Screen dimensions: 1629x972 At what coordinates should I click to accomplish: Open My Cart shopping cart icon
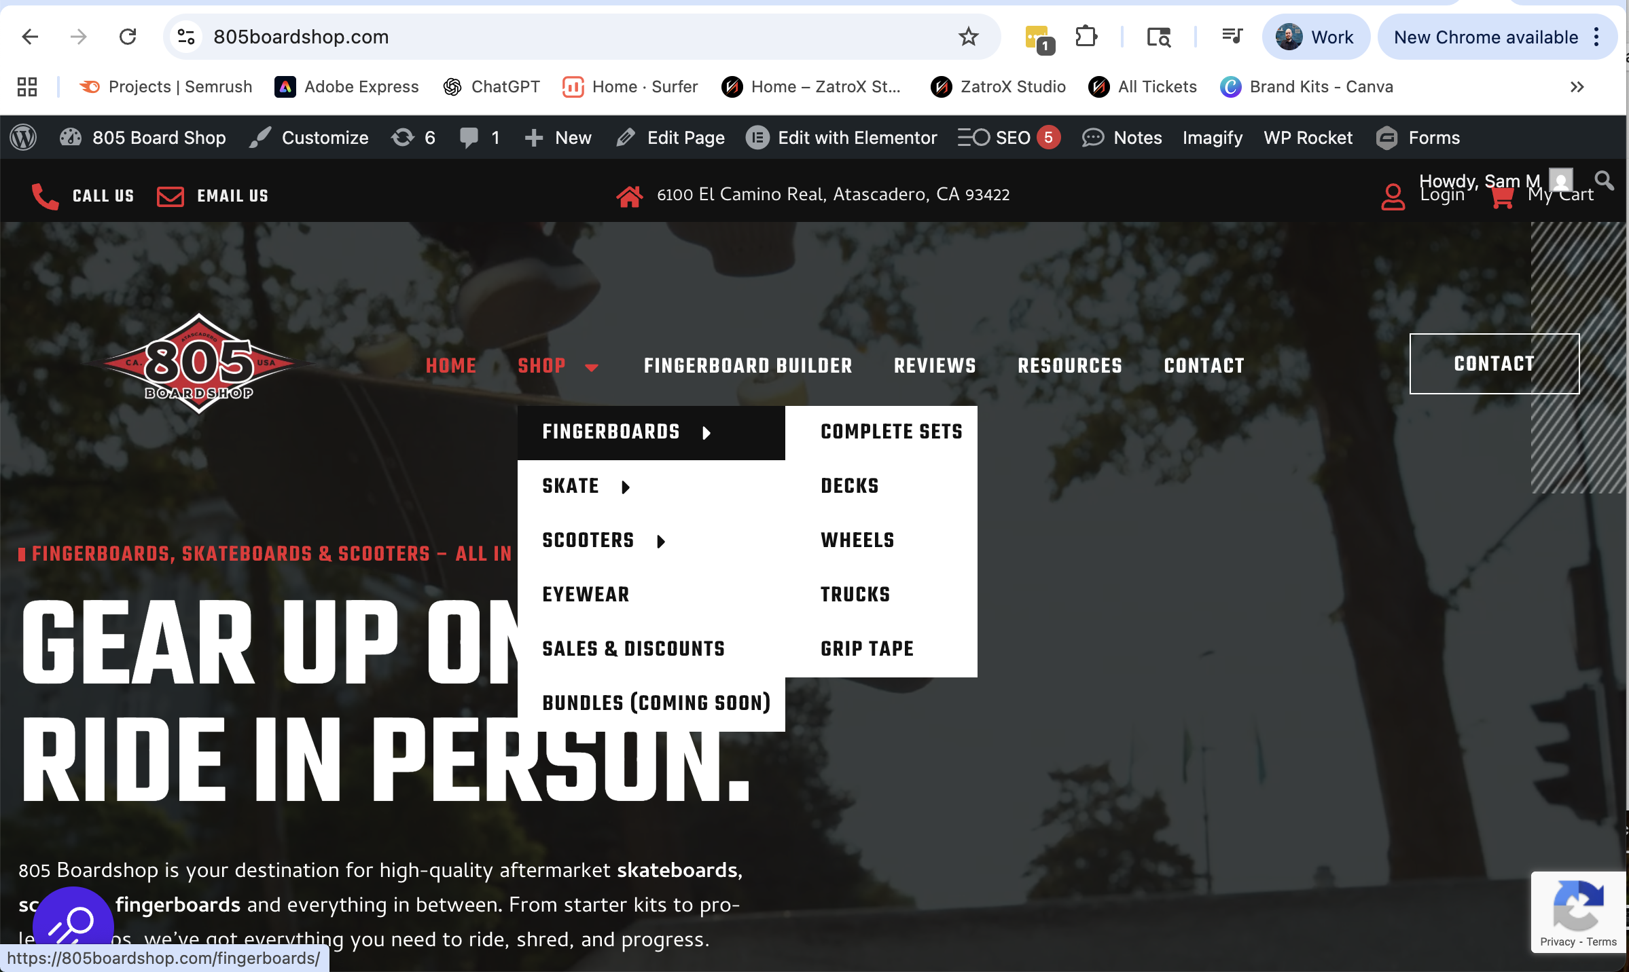(1501, 197)
